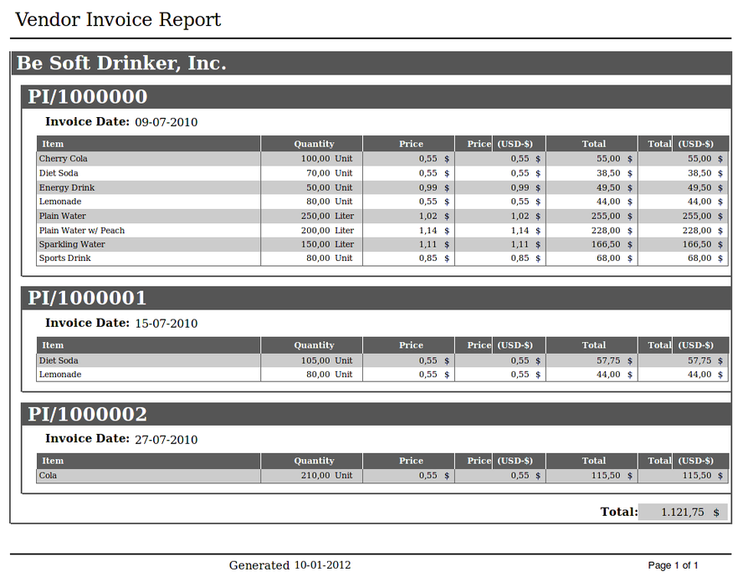Select the invoice date 09-07-2010
The image size is (753, 577).
point(166,122)
